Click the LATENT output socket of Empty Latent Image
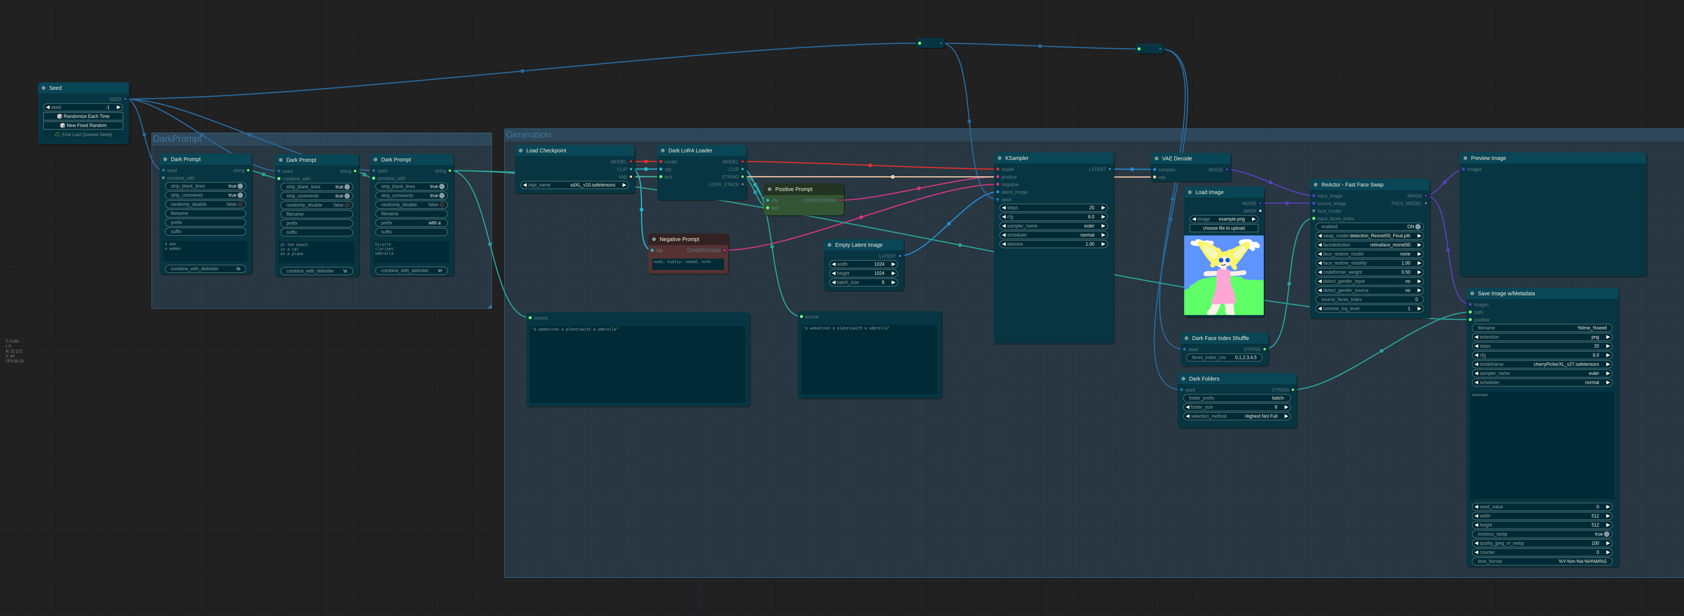Screen dimensions: 1684x616 pos(900,256)
